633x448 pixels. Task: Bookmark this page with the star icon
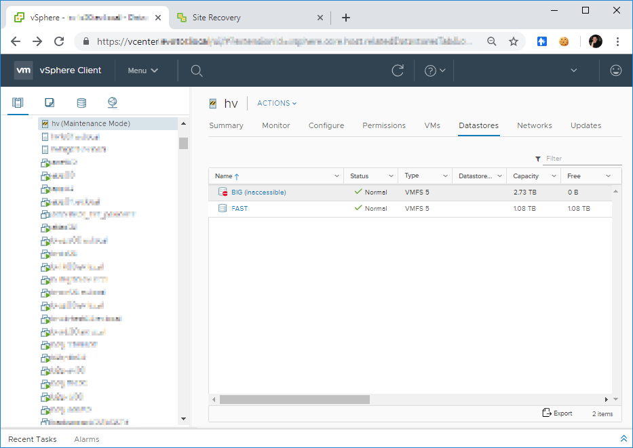(x=514, y=41)
